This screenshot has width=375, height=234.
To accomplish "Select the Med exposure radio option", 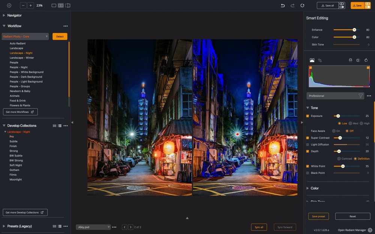I will pyautogui.click(x=350, y=123).
